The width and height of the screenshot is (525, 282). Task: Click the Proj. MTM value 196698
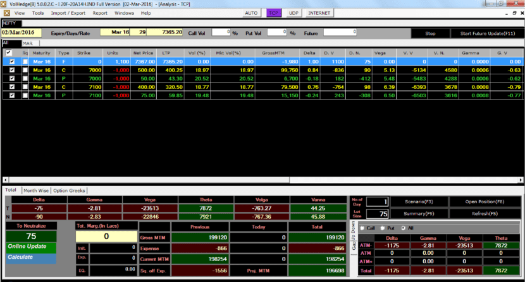(x=317, y=271)
